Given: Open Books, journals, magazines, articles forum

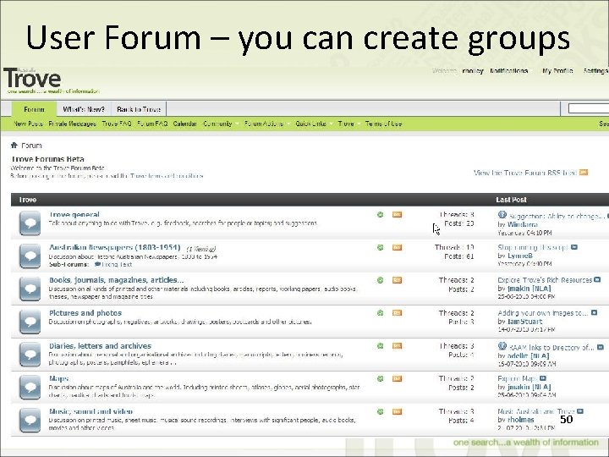Looking at the screenshot, I should coord(116,280).
